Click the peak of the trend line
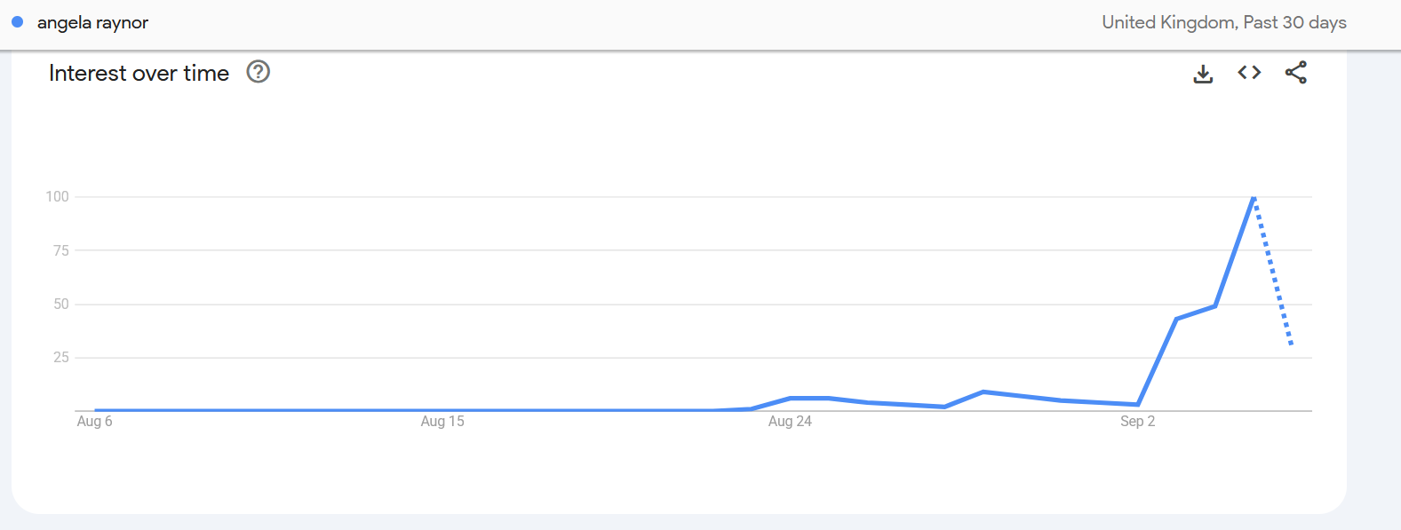 pos(1253,198)
